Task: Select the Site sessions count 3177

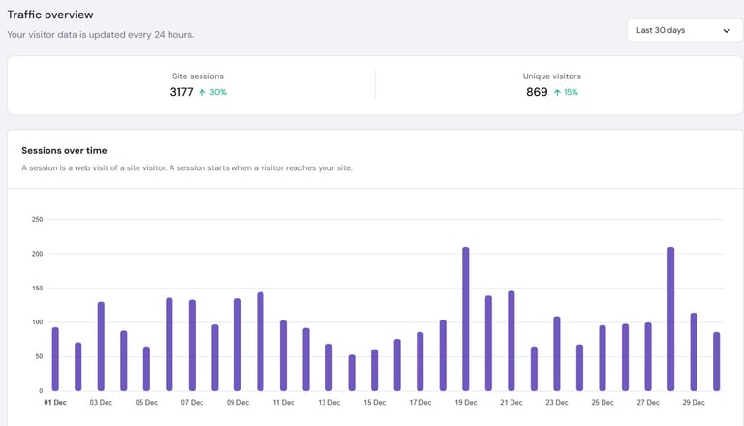Action: click(181, 92)
